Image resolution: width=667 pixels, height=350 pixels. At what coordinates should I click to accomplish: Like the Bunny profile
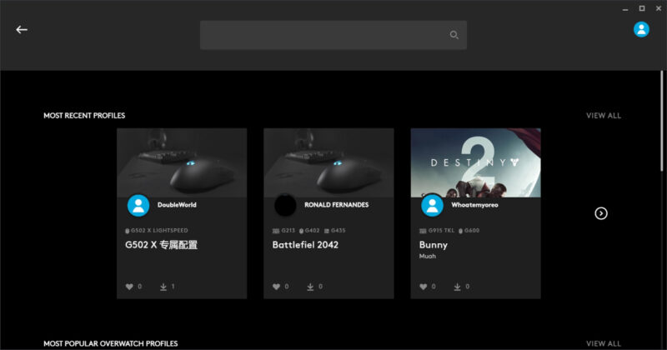tap(424, 287)
